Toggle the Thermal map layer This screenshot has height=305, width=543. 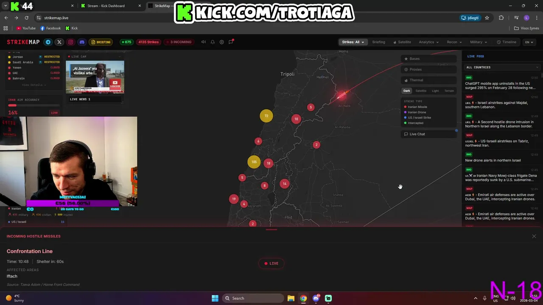[428, 80]
